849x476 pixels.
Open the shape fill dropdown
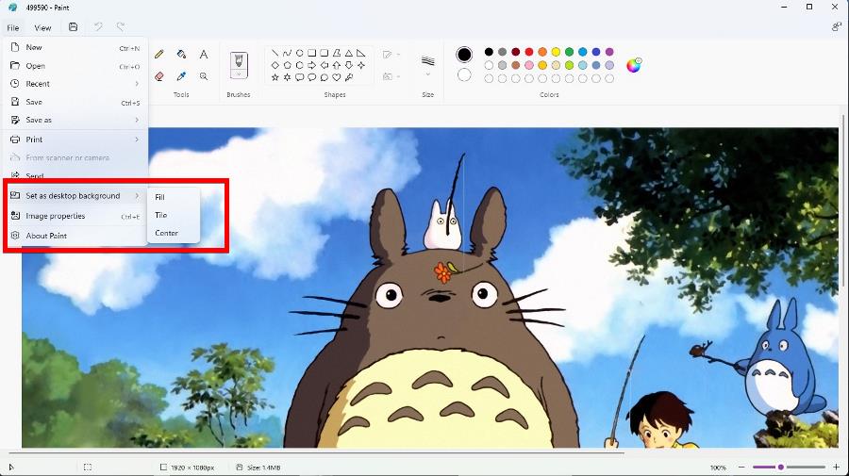pyautogui.click(x=391, y=76)
